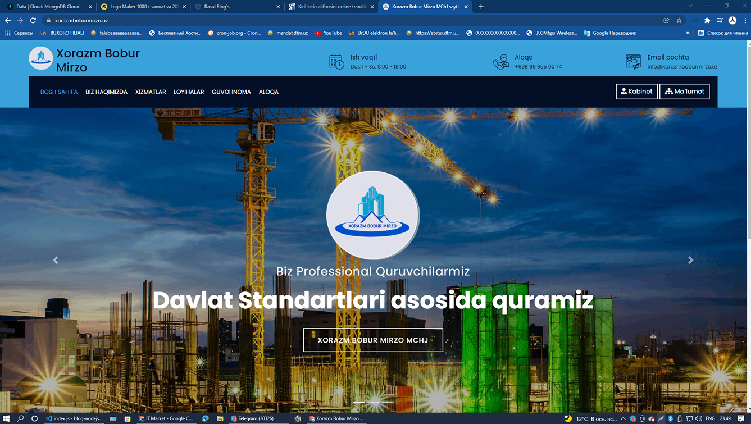Open the Chrome extensions puzzle icon
Screen dimensions: 751x424
click(x=707, y=20)
